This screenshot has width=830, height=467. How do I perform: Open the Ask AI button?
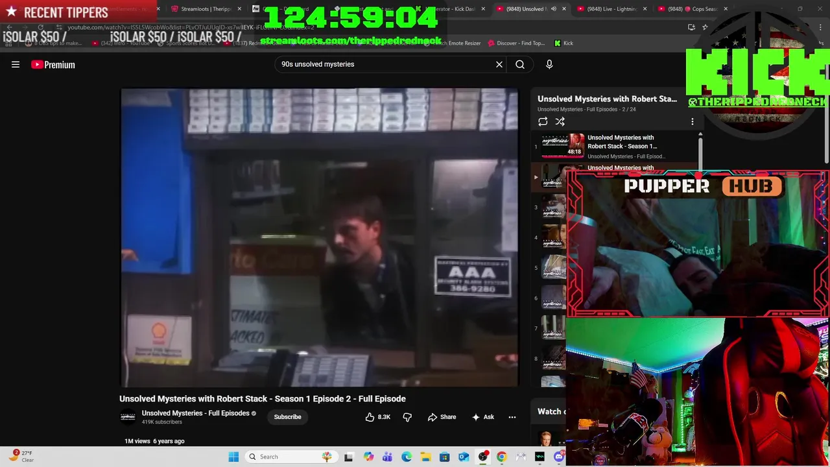click(483, 417)
